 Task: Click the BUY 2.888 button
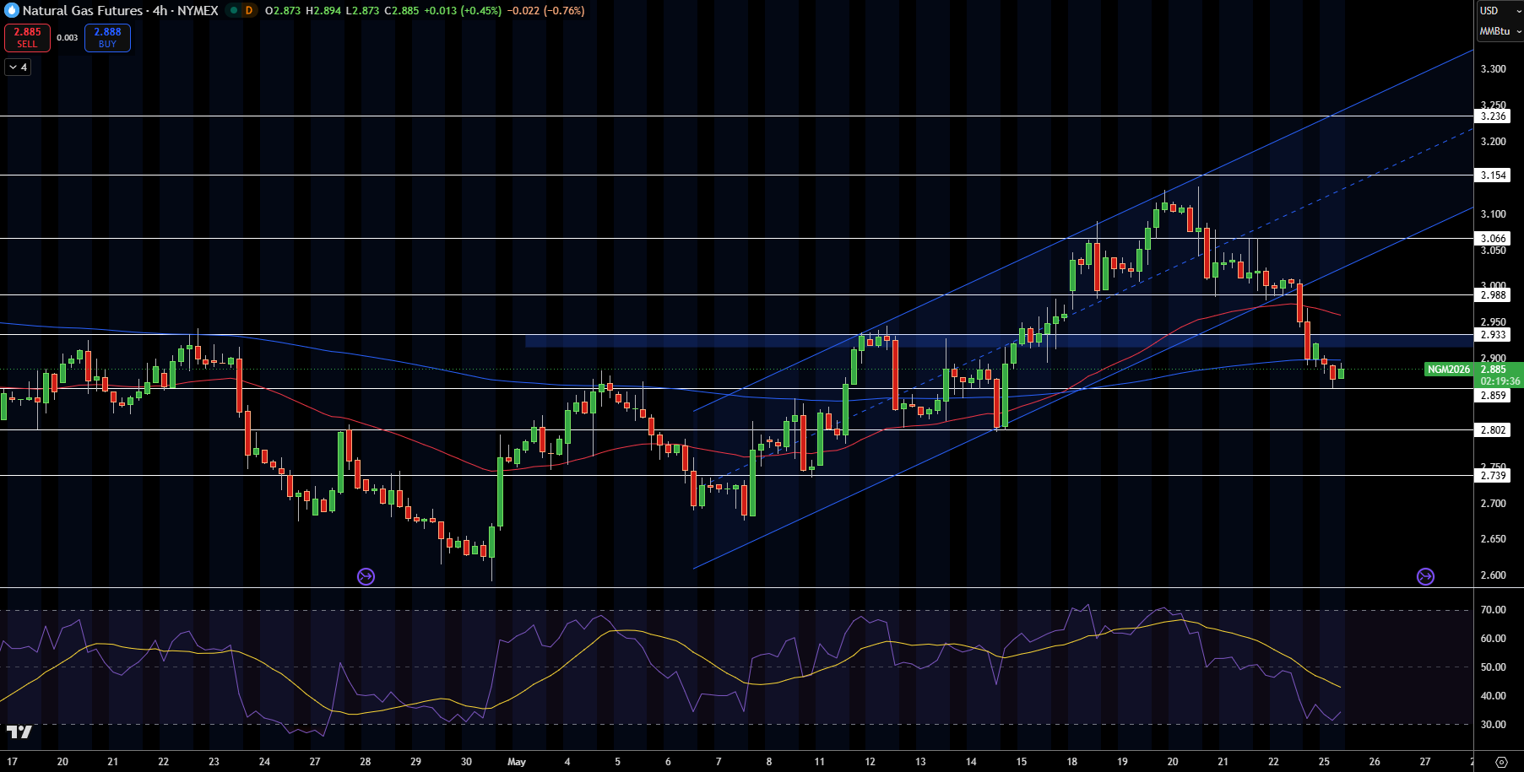107,37
